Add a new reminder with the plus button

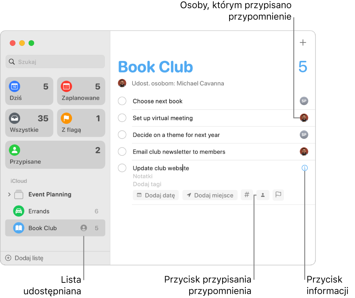(303, 42)
